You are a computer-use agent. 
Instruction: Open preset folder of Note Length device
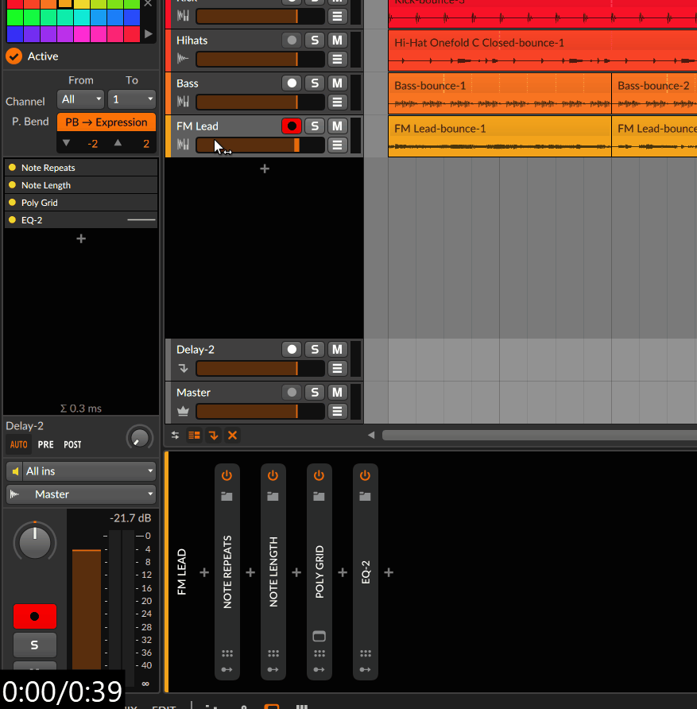(x=273, y=497)
